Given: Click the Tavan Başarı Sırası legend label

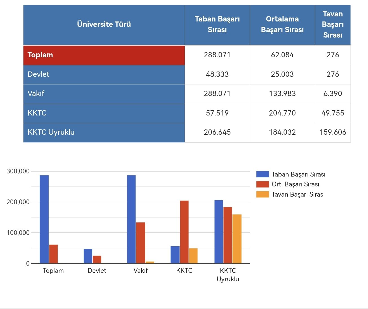Looking at the screenshot, I should [x=298, y=194].
